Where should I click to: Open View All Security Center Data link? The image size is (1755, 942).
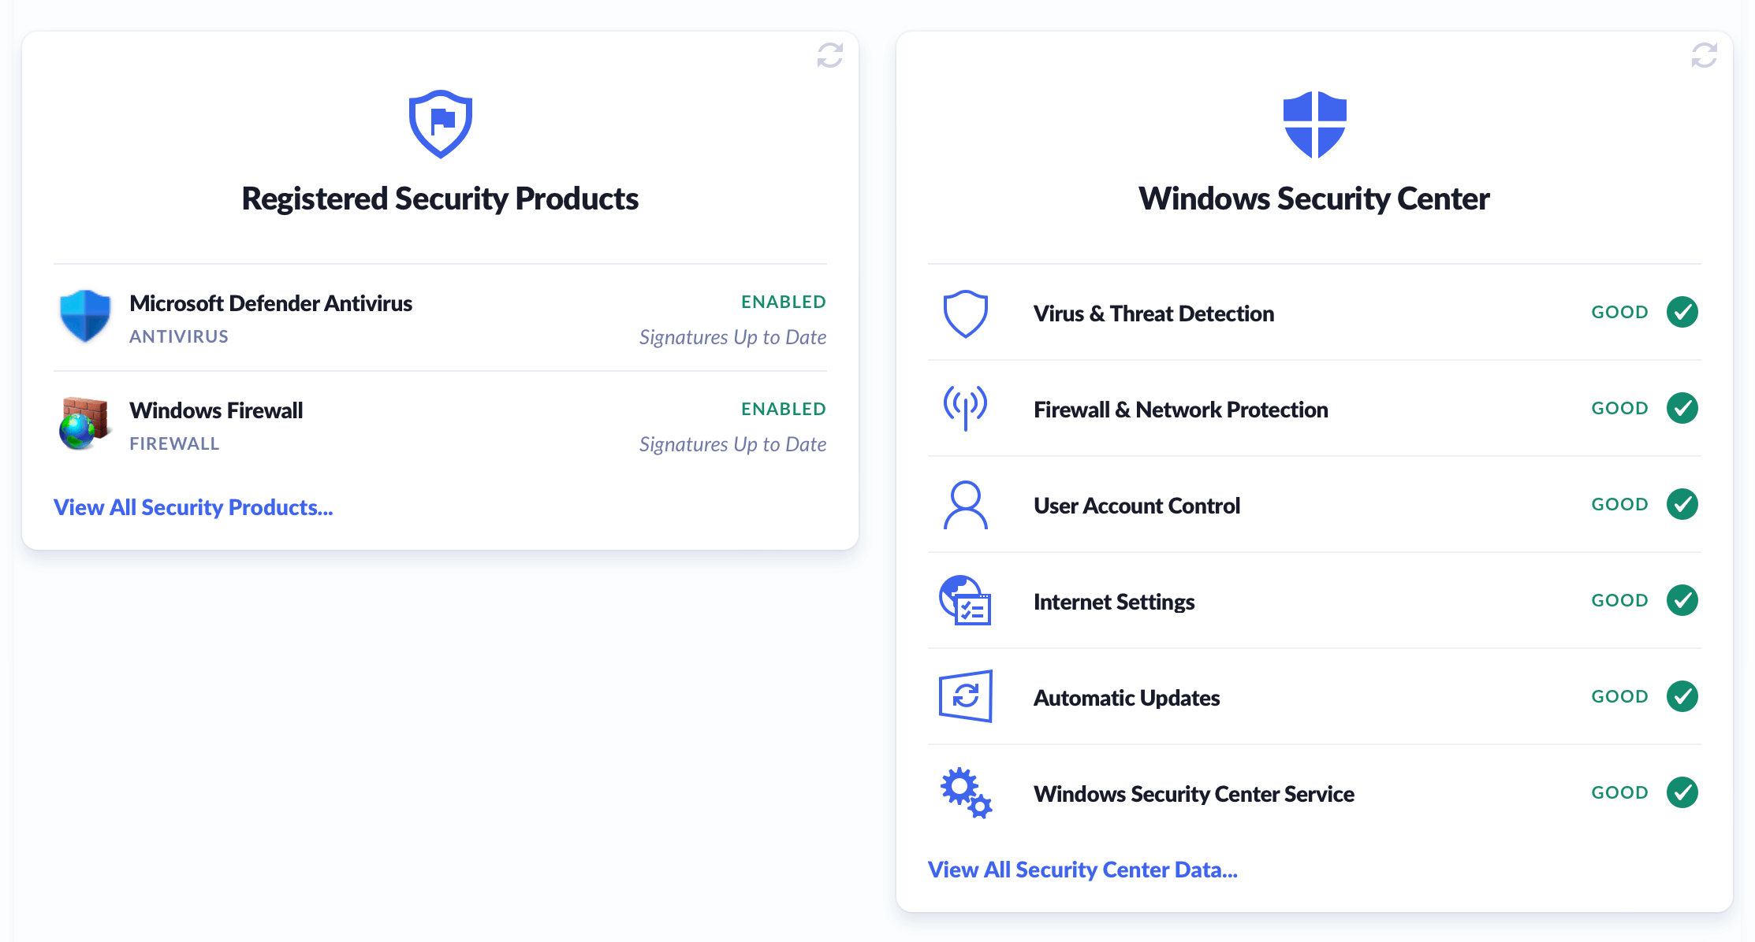[x=1082, y=870]
